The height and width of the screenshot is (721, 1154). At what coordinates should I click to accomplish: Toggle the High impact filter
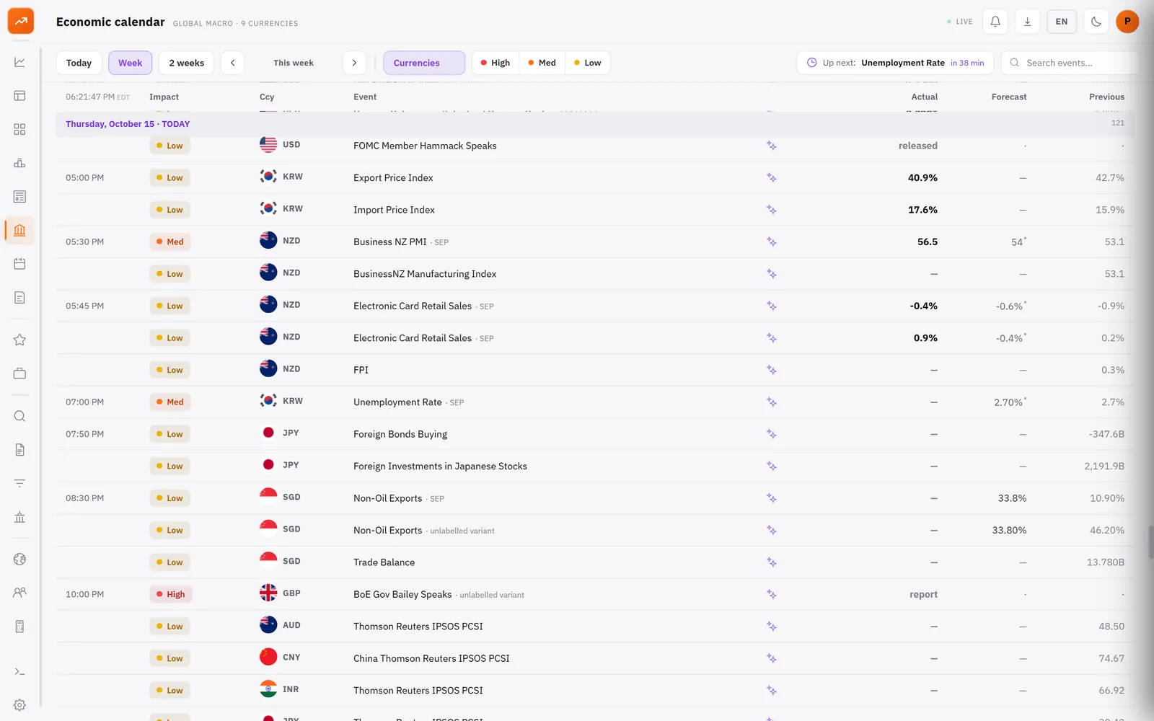tap(495, 63)
